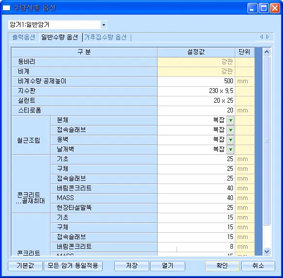Expand the 옹벽 dropdown arrow
The width and height of the screenshot is (283, 278).
click(230, 140)
